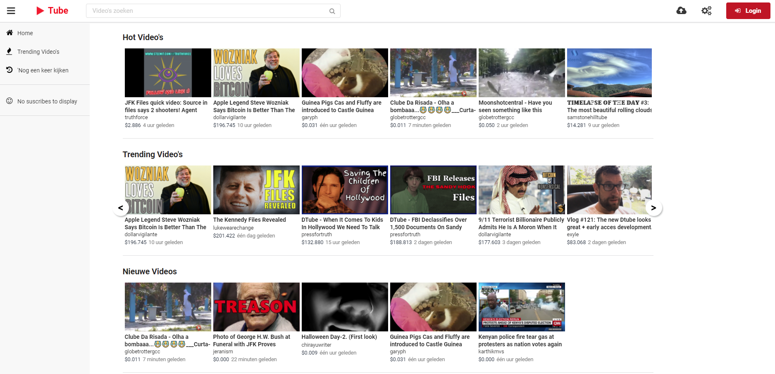Click payout value $14.281
Screen dimensions: 775x374
[577, 125]
